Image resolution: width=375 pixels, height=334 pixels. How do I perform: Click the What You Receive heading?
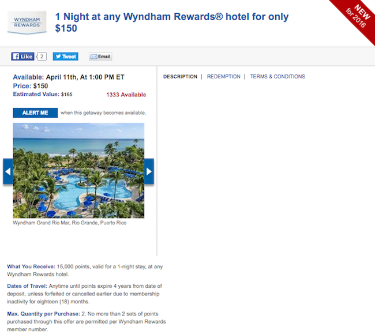point(31,267)
